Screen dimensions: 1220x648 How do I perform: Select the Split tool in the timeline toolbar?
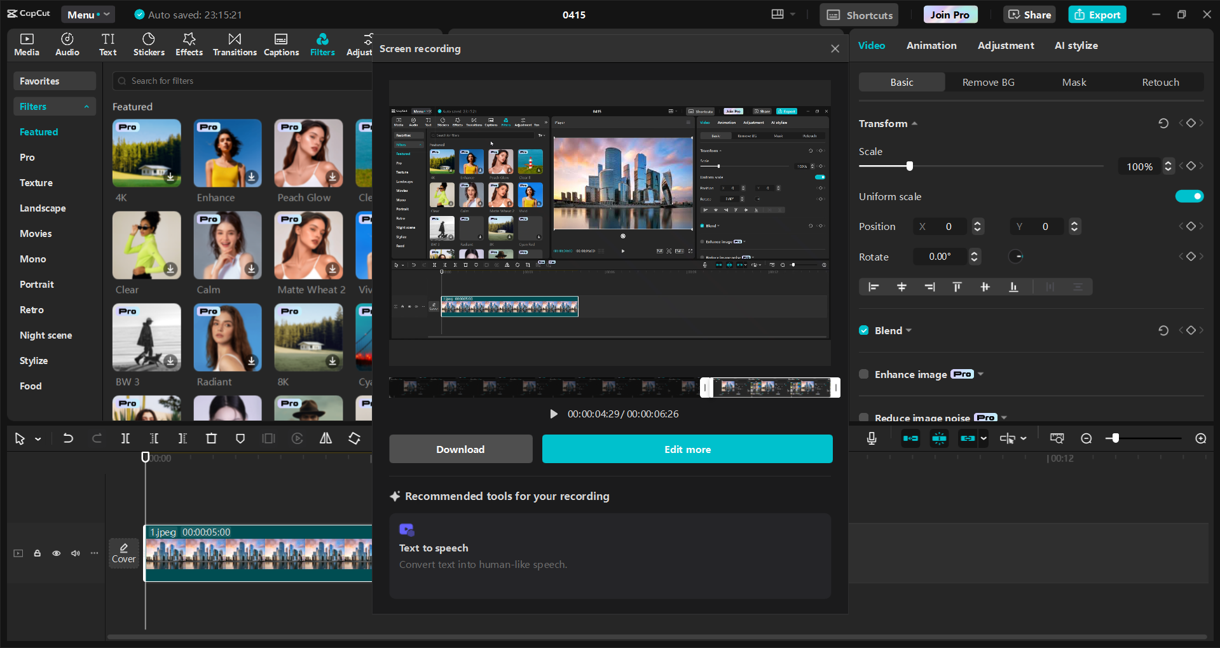coord(125,438)
